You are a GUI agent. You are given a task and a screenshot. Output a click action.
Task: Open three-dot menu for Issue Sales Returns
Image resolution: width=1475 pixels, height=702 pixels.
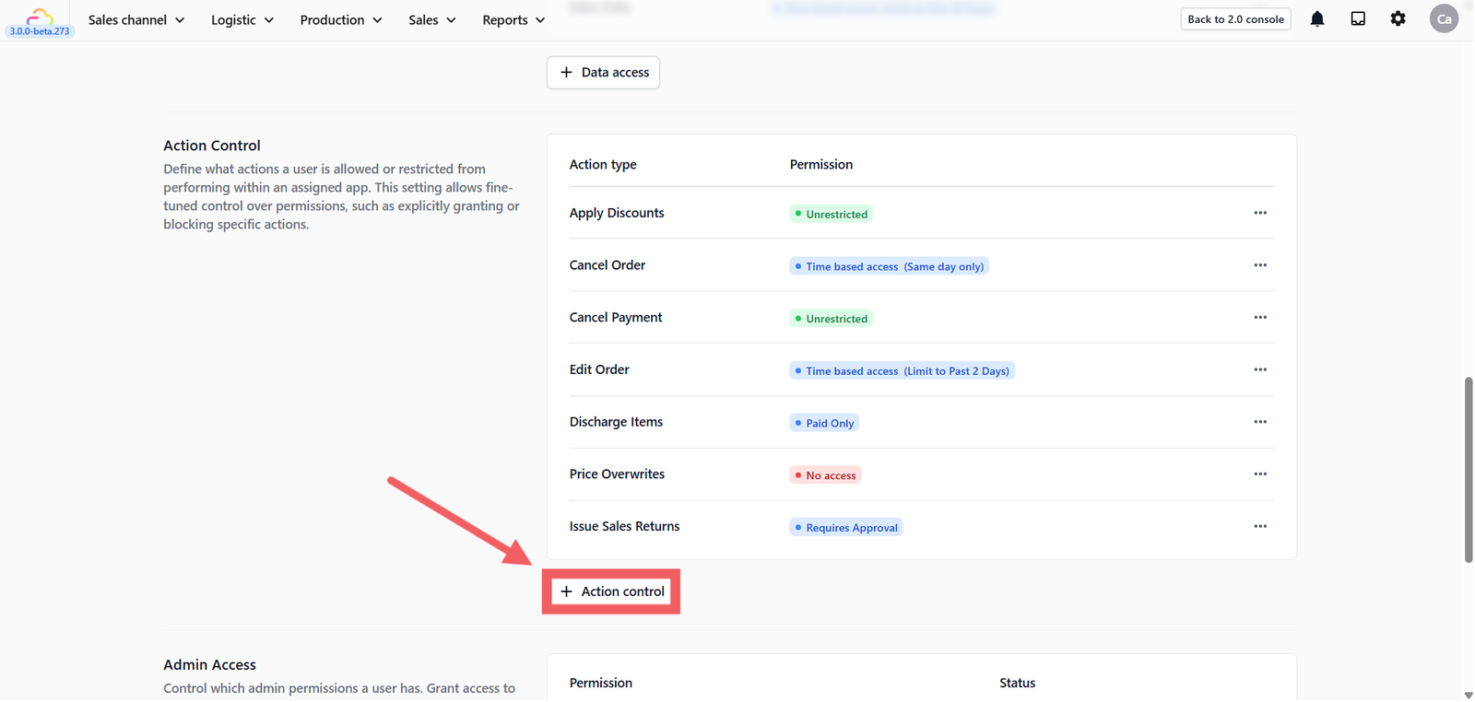click(1260, 527)
